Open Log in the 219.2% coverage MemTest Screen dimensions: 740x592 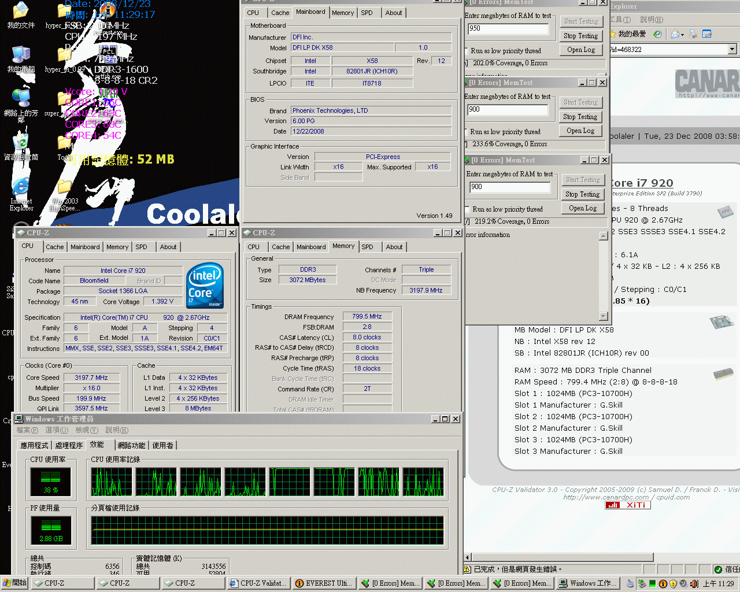coord(582,208)
